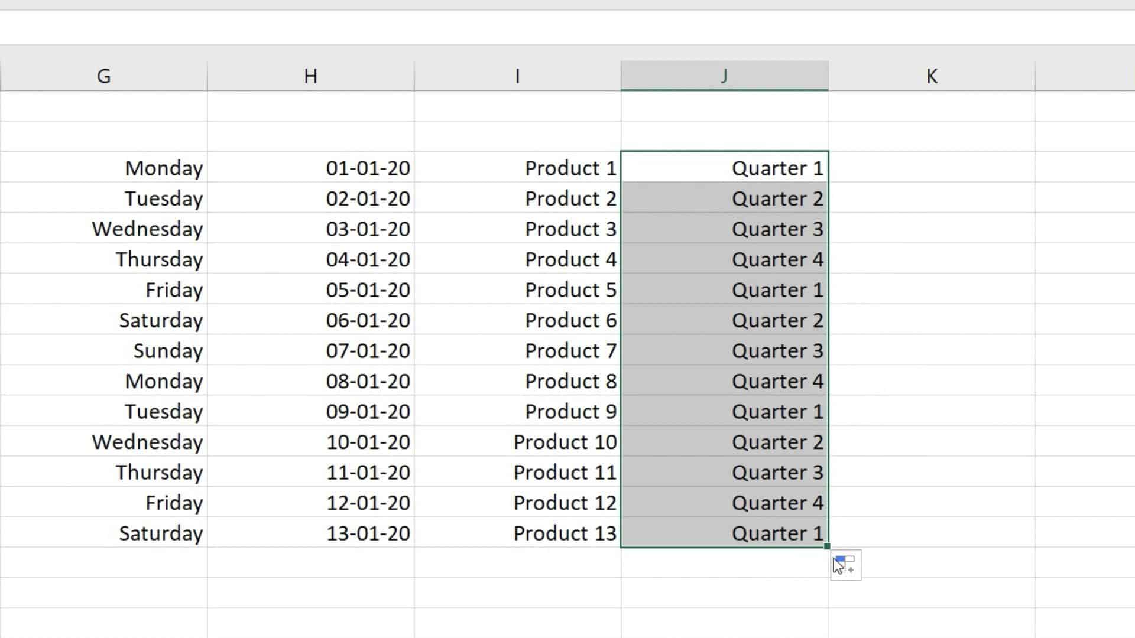Viewport: 1135px width, 638px height.
Task: Select column header H
Action: point(312,75)
